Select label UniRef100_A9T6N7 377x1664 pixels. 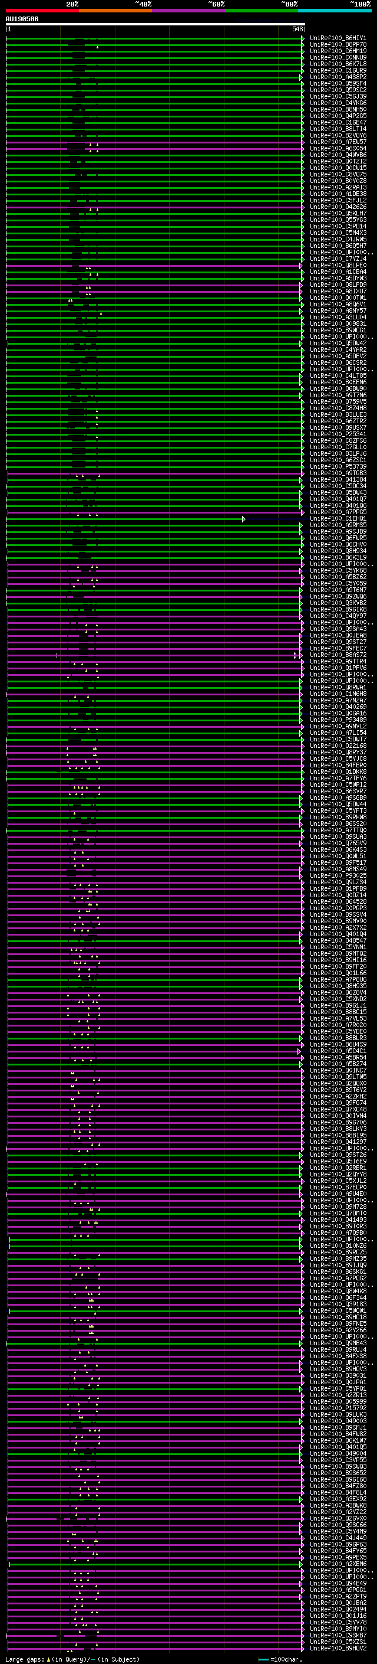(338, 590)
